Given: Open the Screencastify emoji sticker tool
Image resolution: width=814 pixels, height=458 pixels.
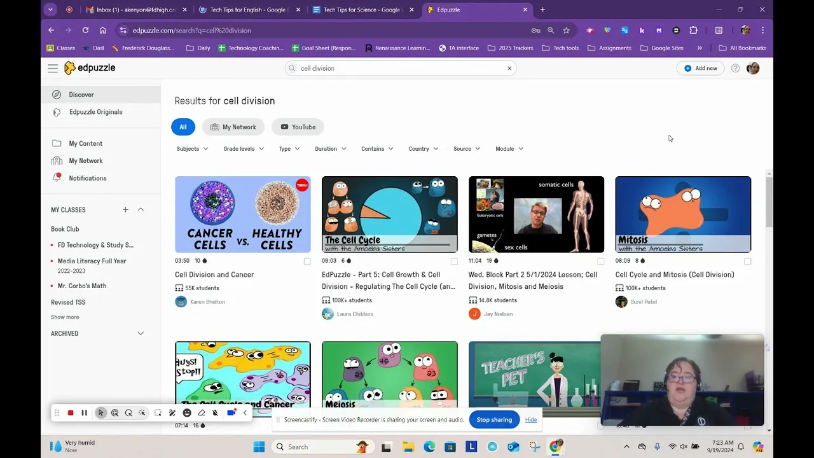Looking at the screenshot, I should click(187, 413).
